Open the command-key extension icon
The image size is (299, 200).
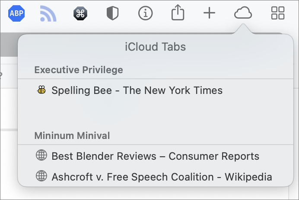(80, 13)
